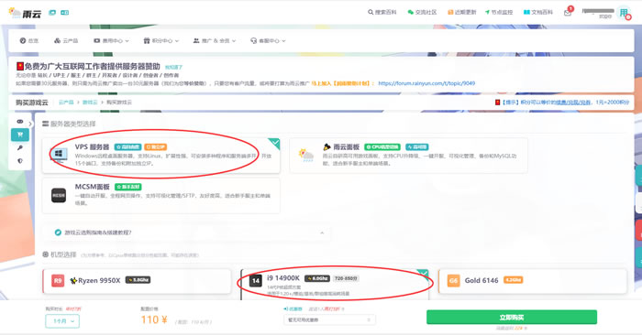Expand the 积分中心 points center dropdown
This screenshot has width=642, height=335.
(x=160, y=41)
